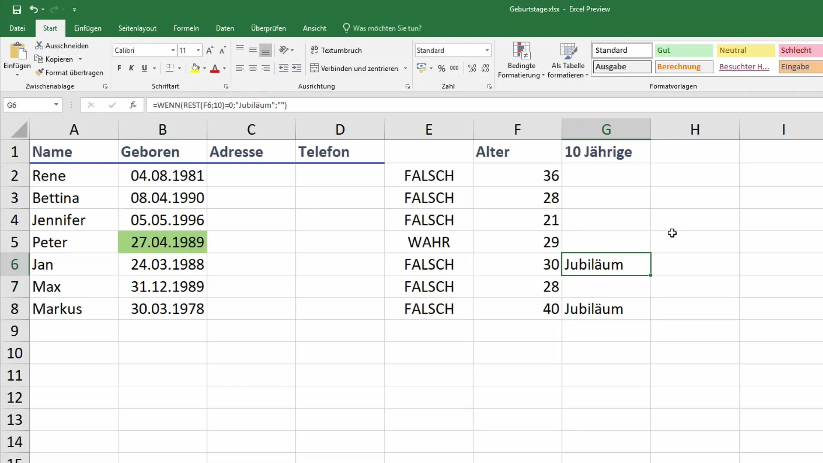Open the Datei tab
The image size is (823, 463).
pyautogui.click(x=17, y=28)
